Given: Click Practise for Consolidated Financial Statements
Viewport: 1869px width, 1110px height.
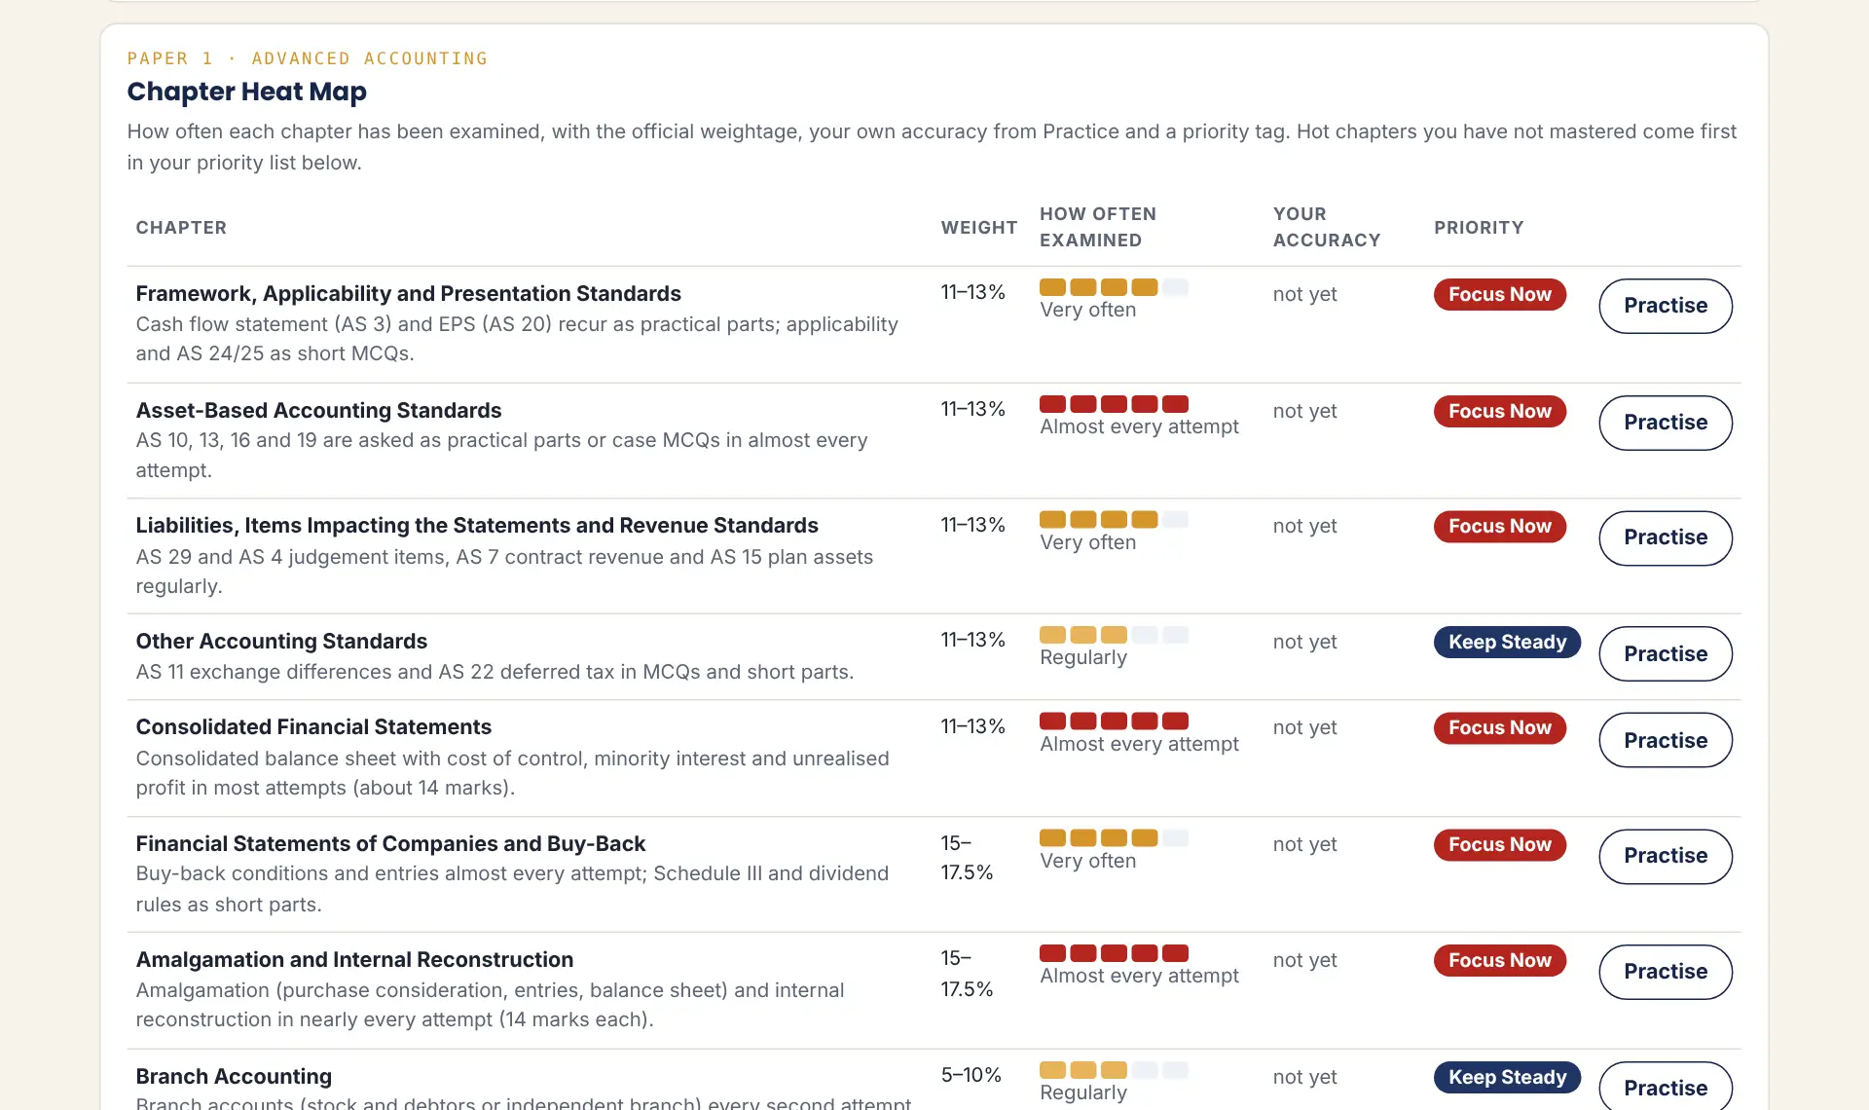Looking at the screenshot, I should click(x=1666, y=740).
